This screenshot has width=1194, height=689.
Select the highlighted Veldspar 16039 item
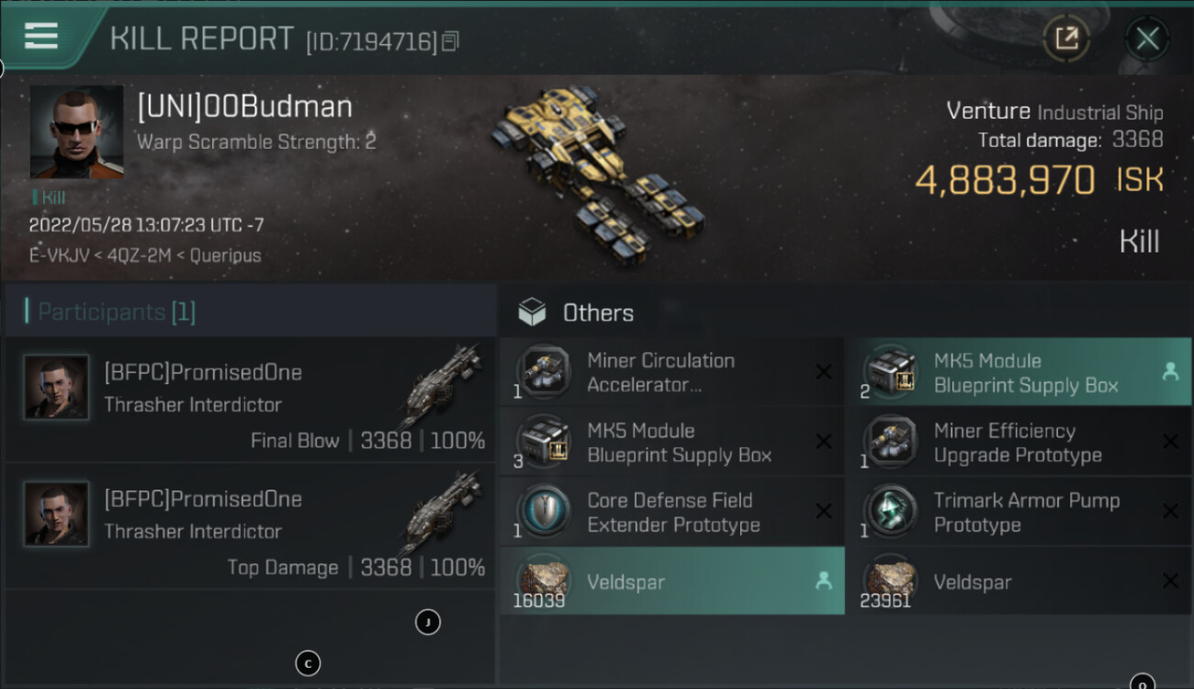click(x=671, y=582)
